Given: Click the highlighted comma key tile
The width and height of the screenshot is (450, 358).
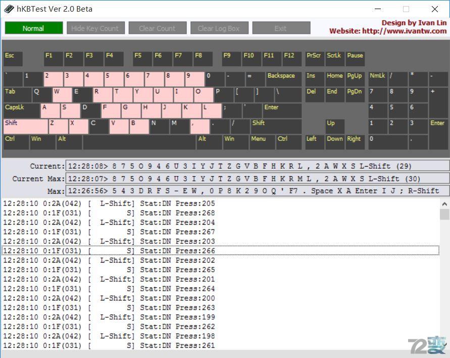Looking at the screenshot, I should 199,127.
